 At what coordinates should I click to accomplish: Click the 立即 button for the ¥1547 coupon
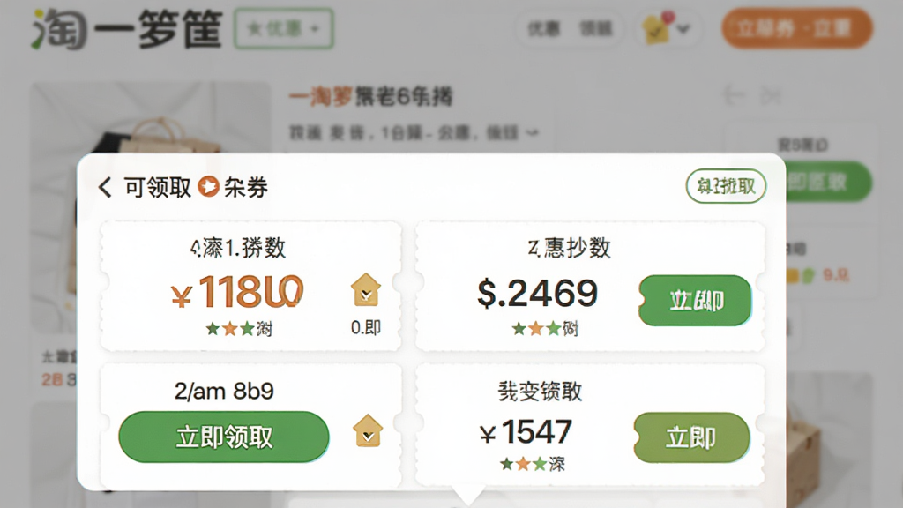tap(691, 437)
